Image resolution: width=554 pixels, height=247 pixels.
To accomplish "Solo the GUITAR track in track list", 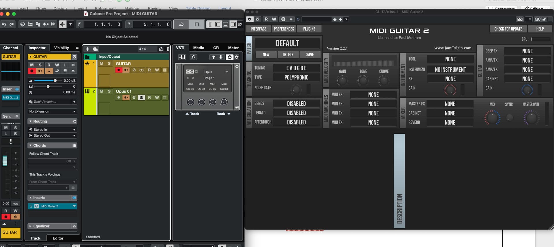I will click(x=109, y=63).
